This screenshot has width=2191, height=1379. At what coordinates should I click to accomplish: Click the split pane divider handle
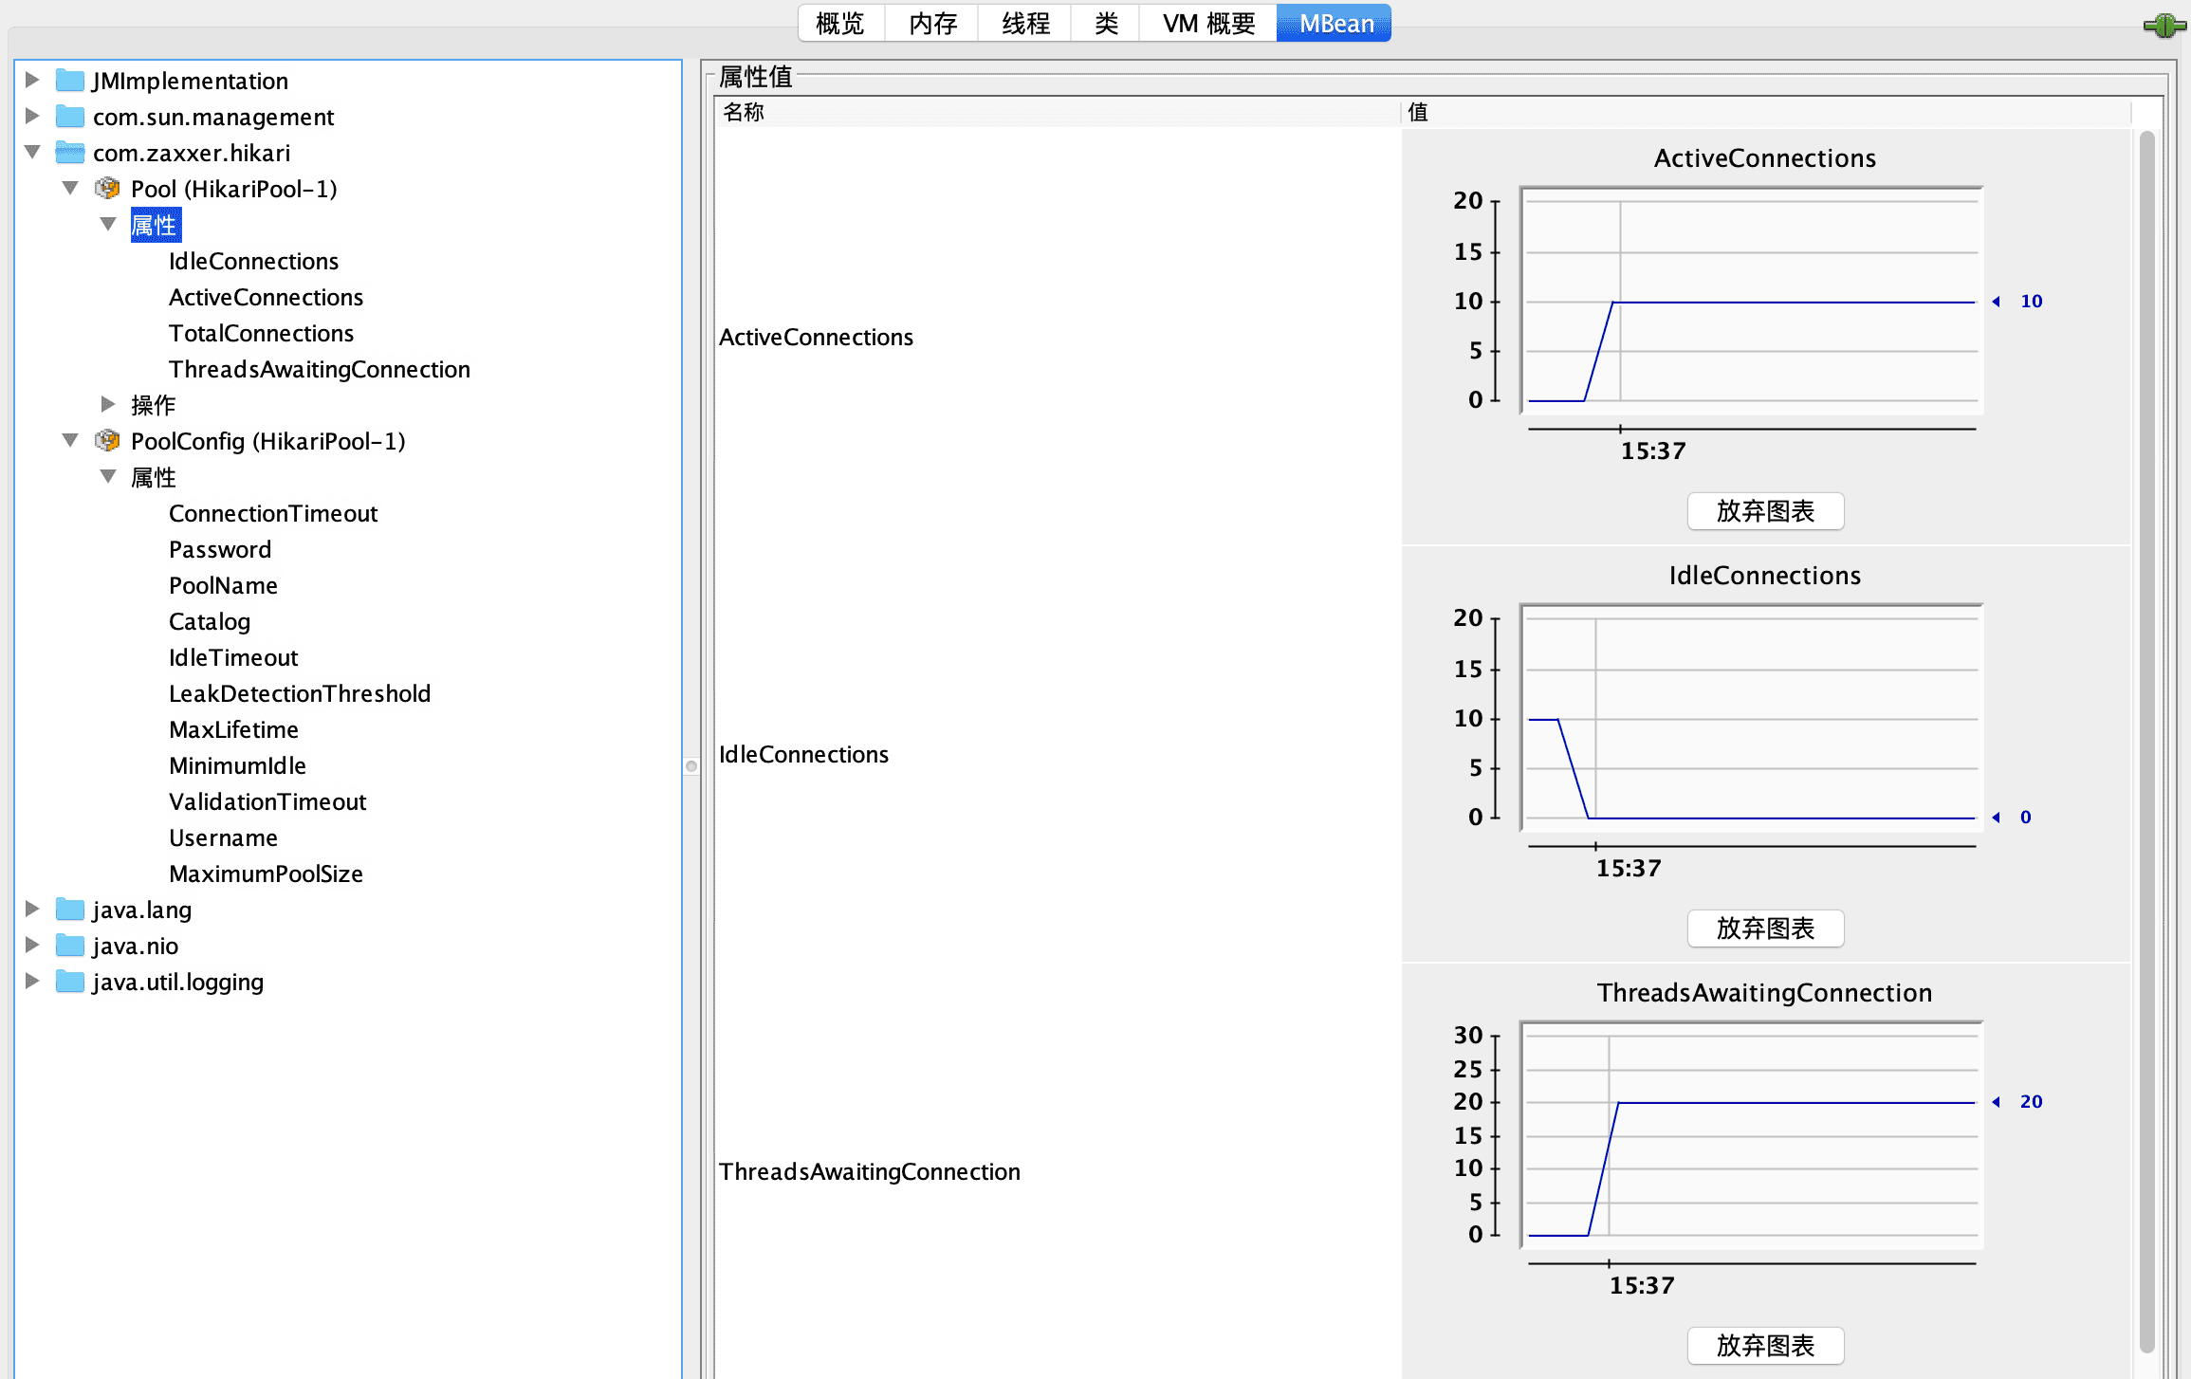point(691,765)
